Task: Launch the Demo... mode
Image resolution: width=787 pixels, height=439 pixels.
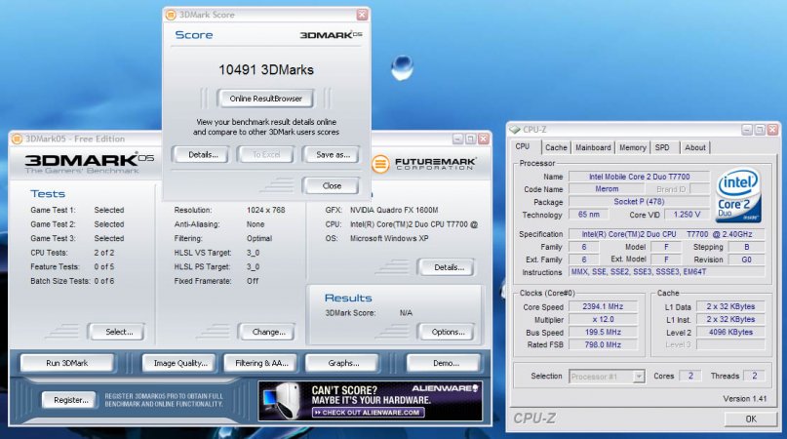Action: pyautogui.click(x=446, y=363)
